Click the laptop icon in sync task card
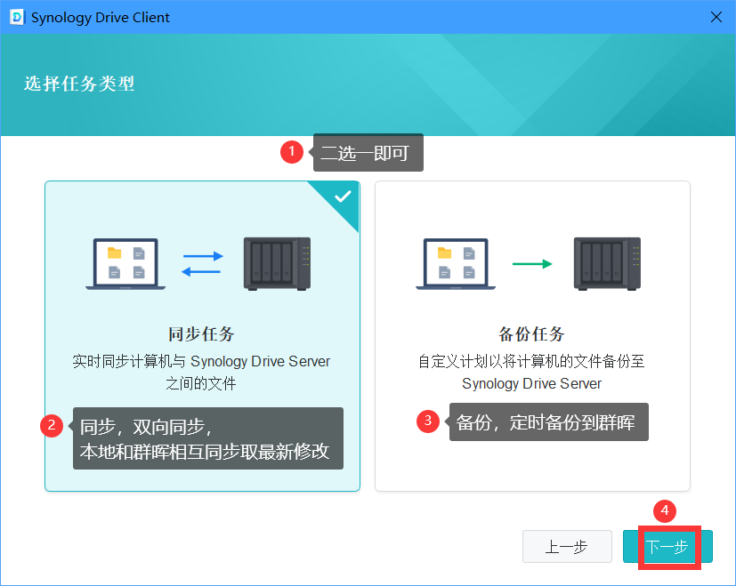This screenshot has height=586, width=736. [x=125, y=264]
